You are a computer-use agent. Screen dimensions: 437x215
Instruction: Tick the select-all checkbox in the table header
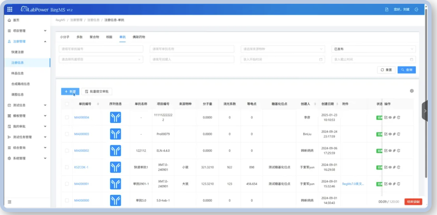click(x=67, y=104)
